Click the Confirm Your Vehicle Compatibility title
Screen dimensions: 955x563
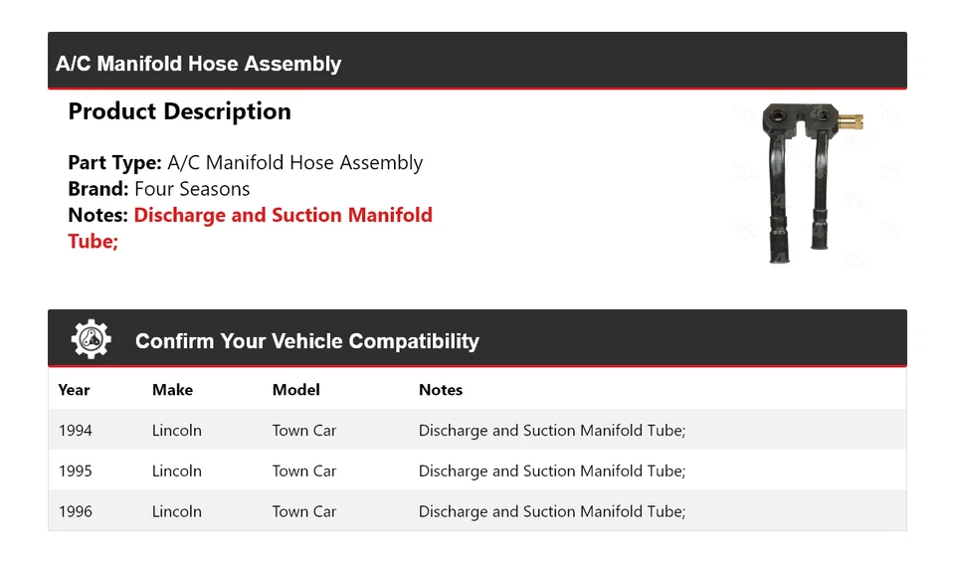coord(307,341)
